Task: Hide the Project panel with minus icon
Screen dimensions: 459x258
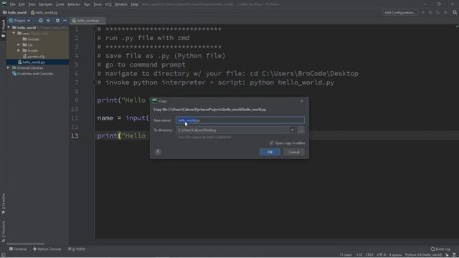Action: 65,21
